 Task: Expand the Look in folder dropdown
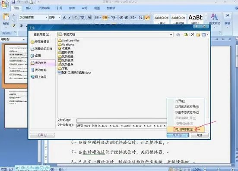point(171,34)
